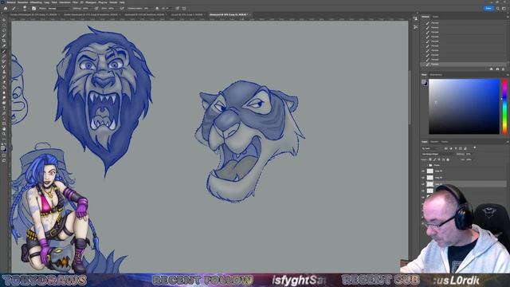The image size is (510, 287).
Task: Switch to the Channels tab
Action: click(x=434, y=142)
